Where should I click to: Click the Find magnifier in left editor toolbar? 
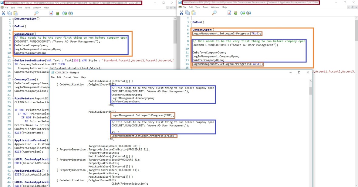[36, 13]
